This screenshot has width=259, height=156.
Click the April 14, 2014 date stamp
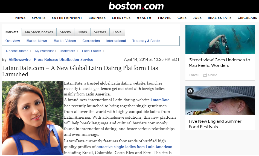tap(152, 59)
